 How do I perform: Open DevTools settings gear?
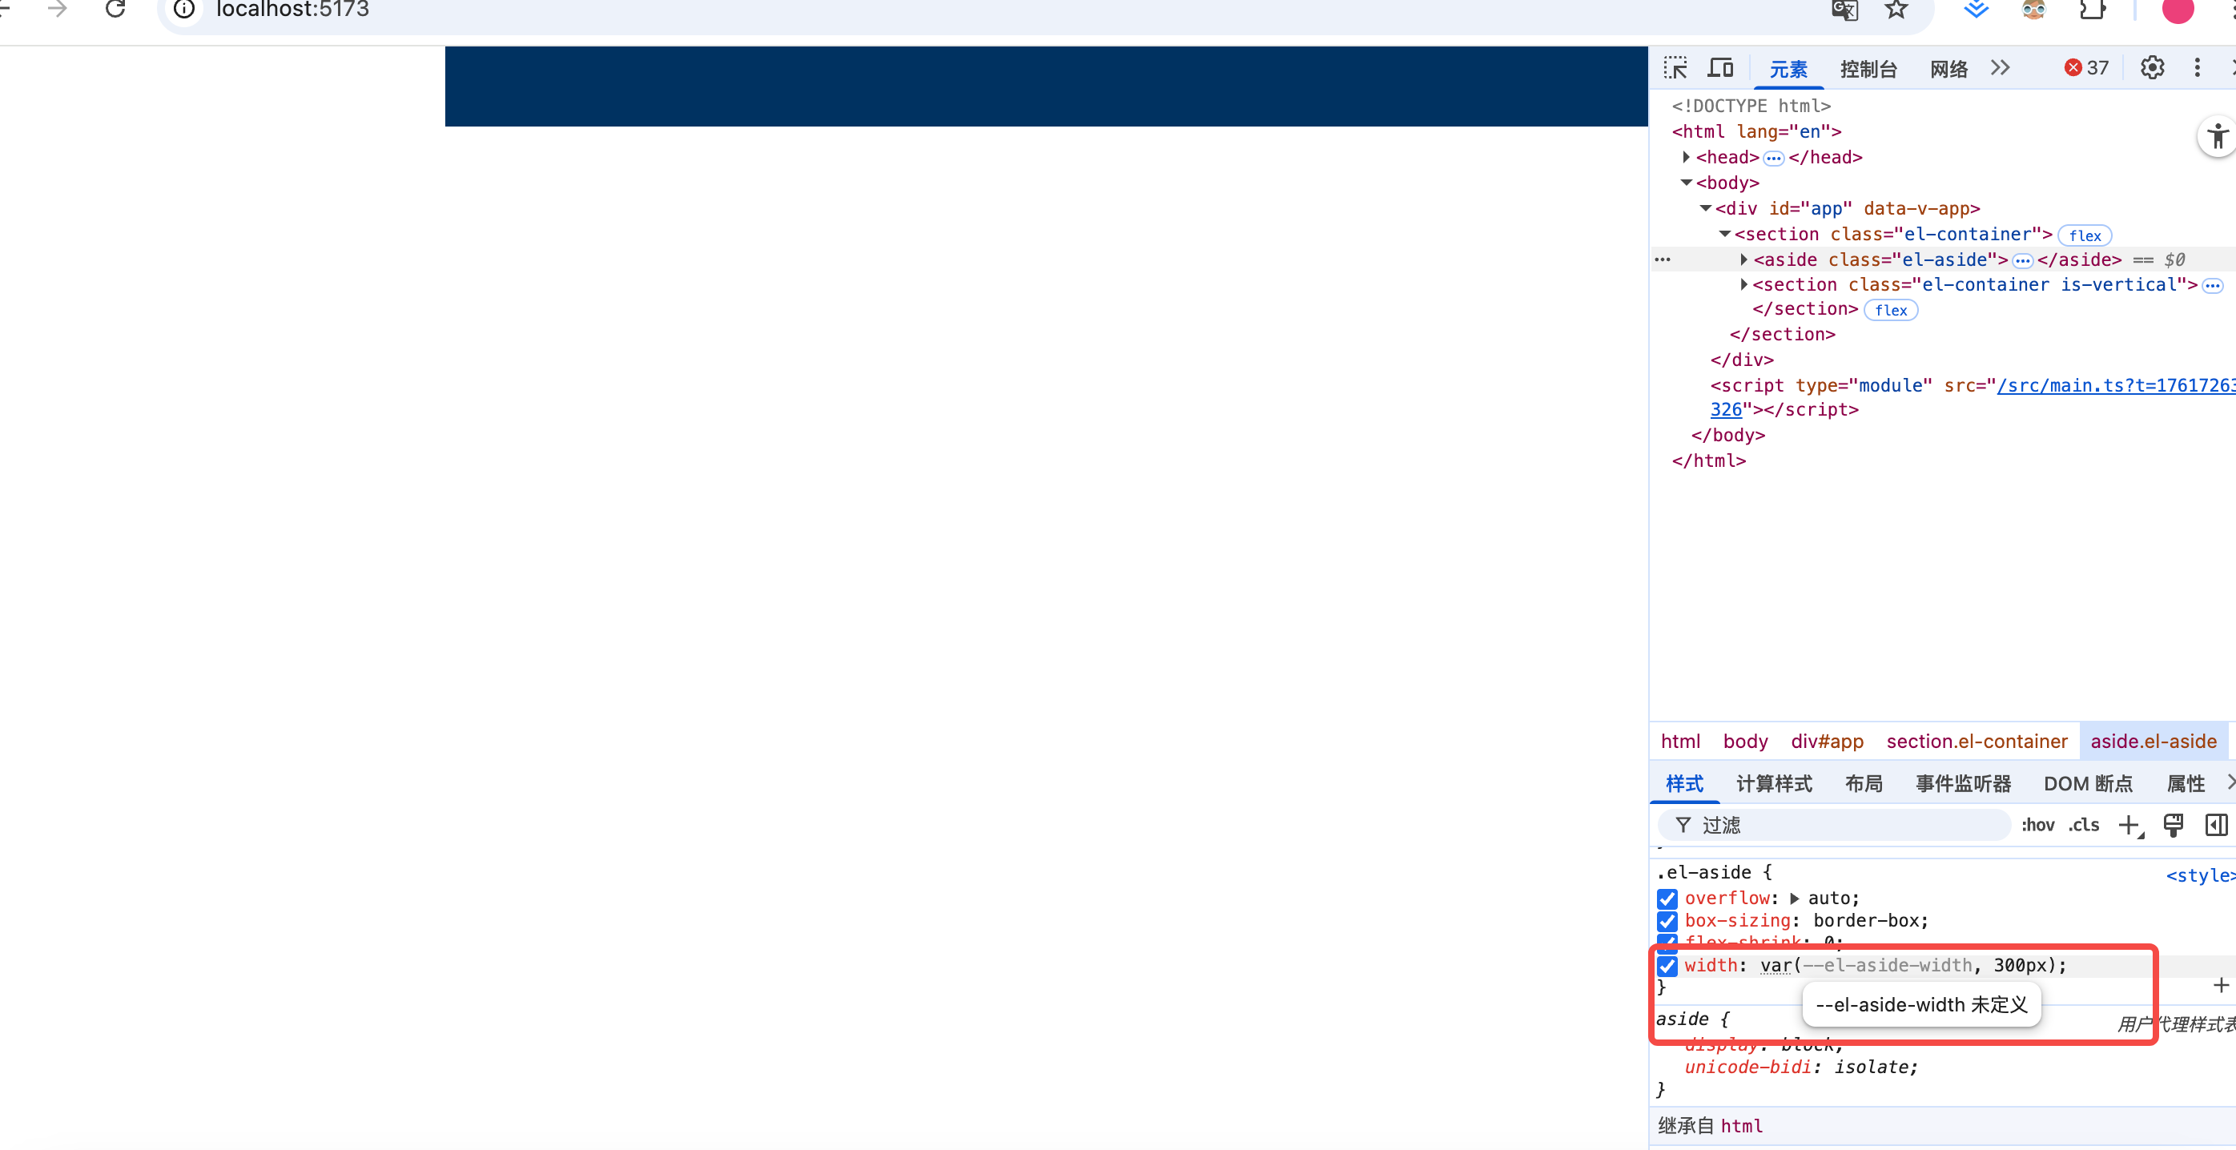2152,68
